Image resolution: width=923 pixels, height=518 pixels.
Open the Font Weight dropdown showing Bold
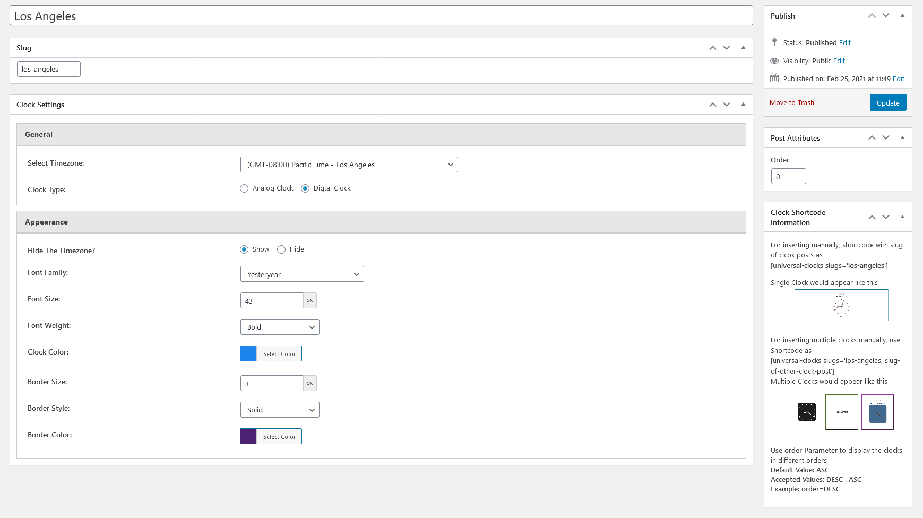(280, 327)
